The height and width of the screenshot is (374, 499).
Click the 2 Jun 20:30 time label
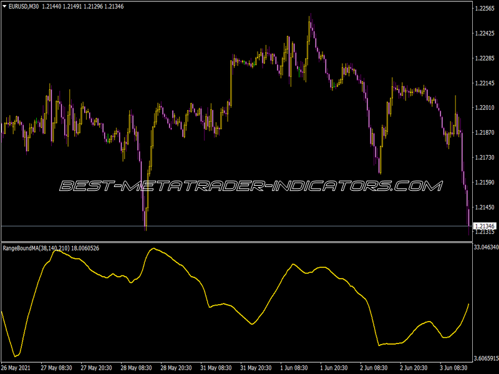(x=414, y=368)
